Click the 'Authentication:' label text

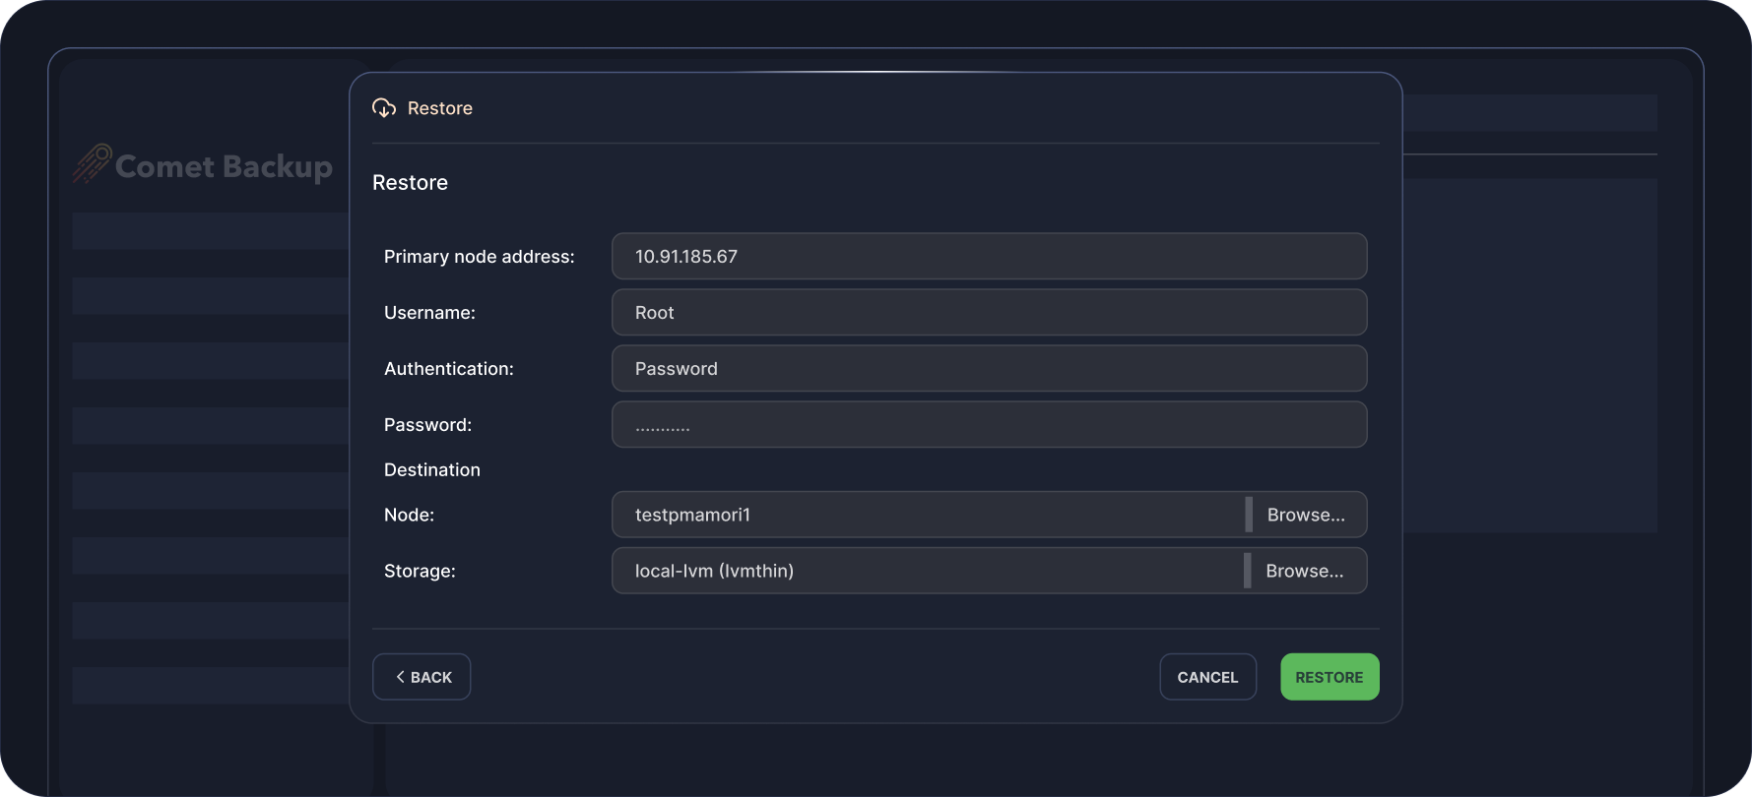click(449, 369)
